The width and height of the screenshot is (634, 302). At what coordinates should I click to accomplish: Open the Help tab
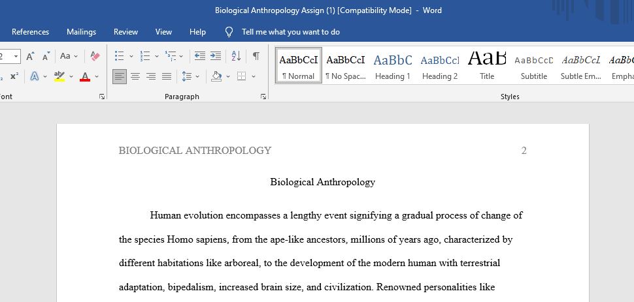(197, 32)
